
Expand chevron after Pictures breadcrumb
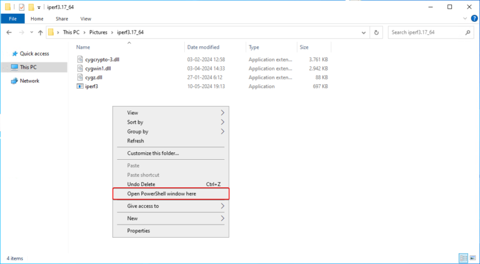(x=112, y=32)
